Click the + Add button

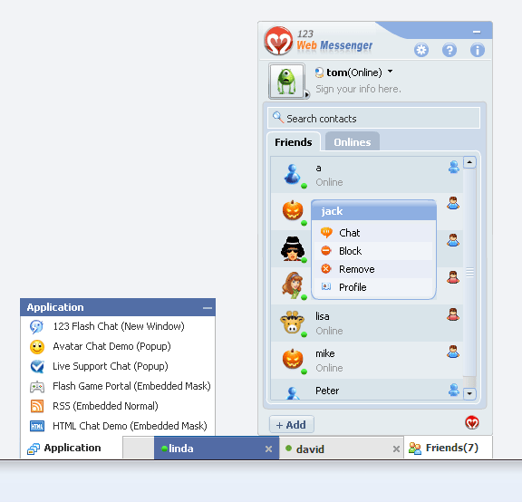tap(291, 425)
